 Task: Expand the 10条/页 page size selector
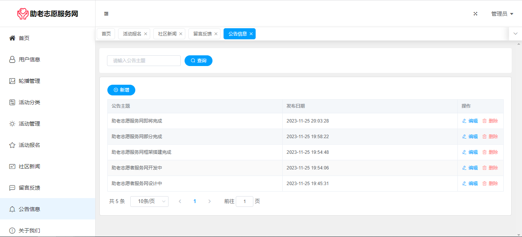(149, 202)
